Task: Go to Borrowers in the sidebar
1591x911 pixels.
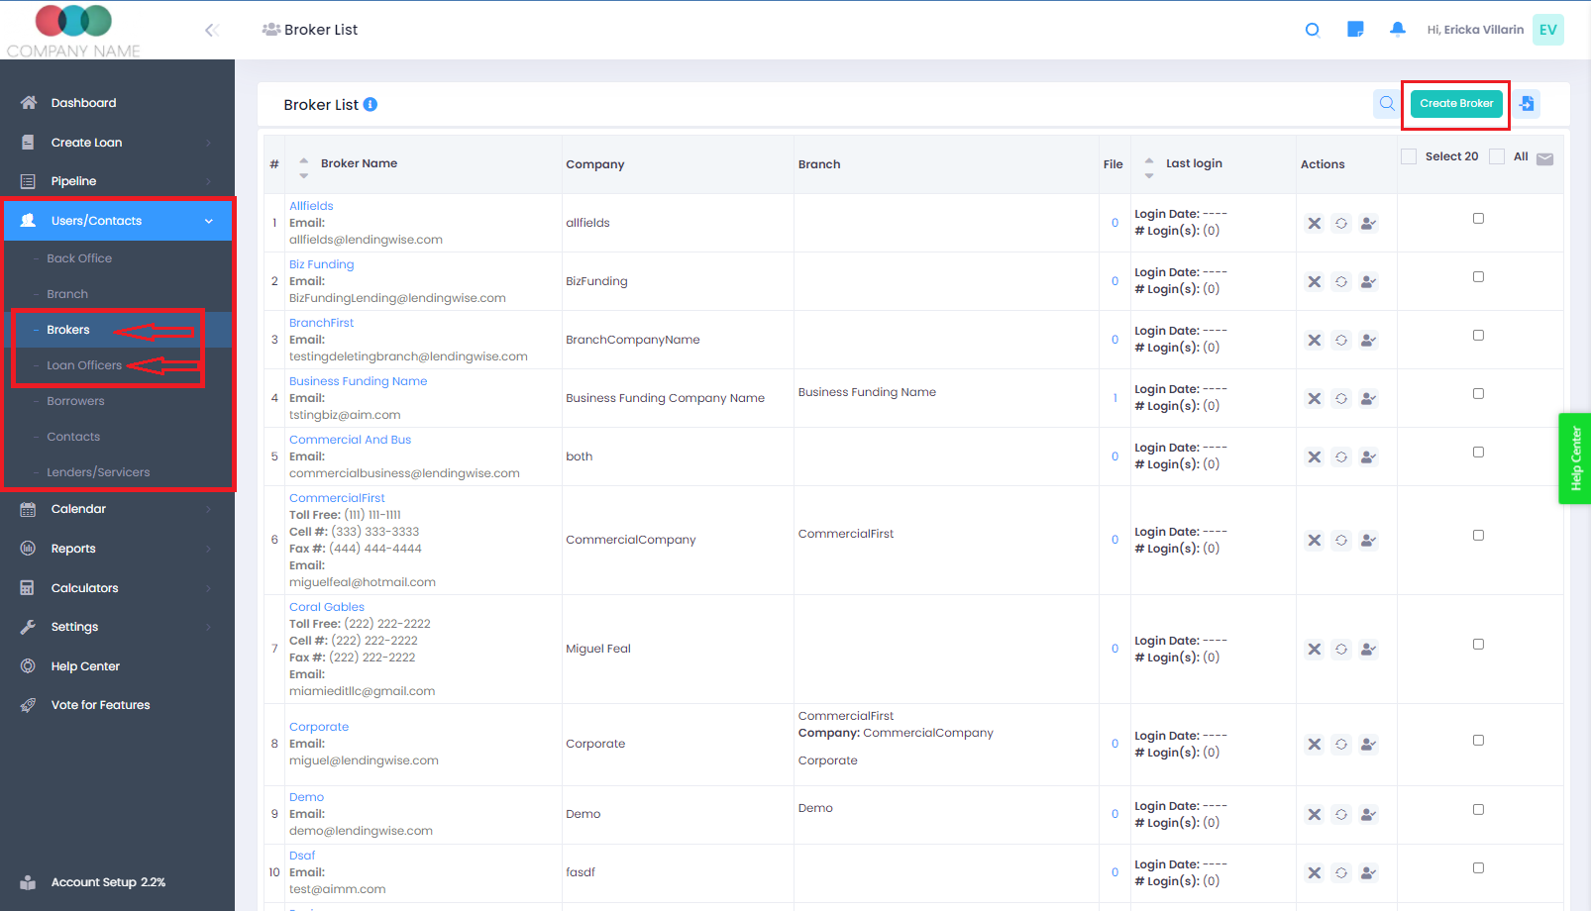Action: [x=75, y=401]
